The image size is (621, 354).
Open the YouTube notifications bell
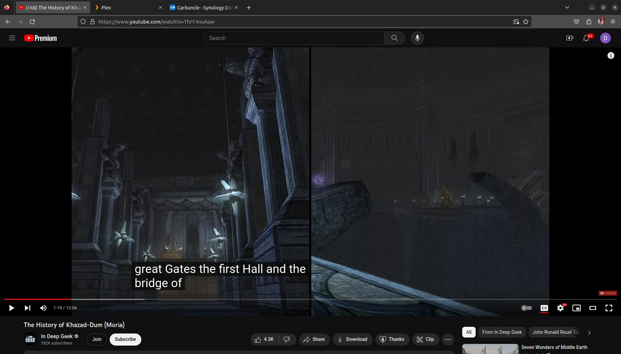coord(586,38)
